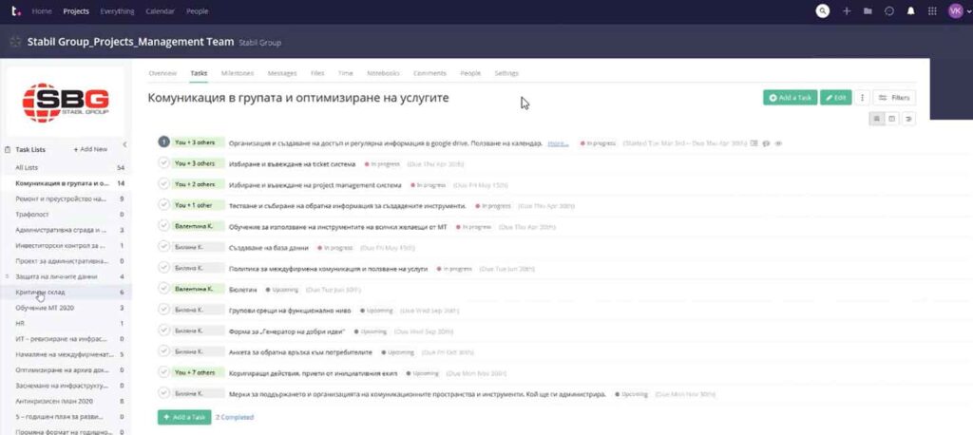Tick 'Групови срещи на функционално ниво' checkbox
Screen dimensions: 973x435
tap(163, 310)
